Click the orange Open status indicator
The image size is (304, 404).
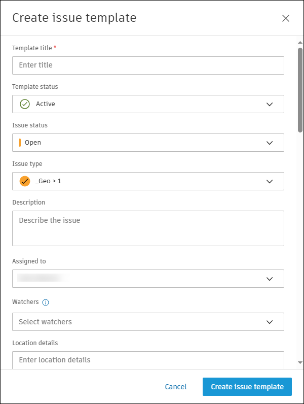point(20,143)
